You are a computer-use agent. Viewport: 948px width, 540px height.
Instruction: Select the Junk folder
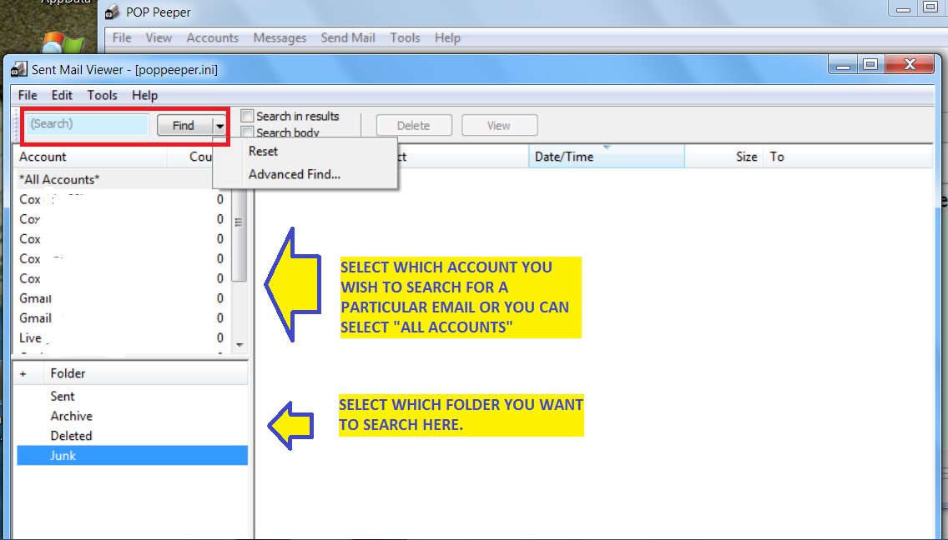pyautogui.click(x=133, y=456)
